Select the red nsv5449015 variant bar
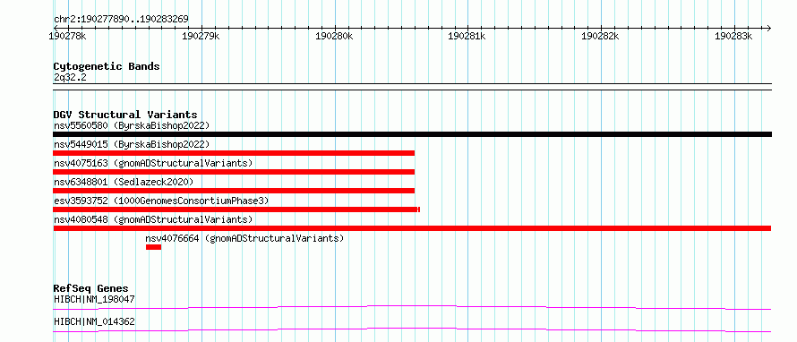The width and height of the screenshot is (797, 342). (x=234, y=153)
